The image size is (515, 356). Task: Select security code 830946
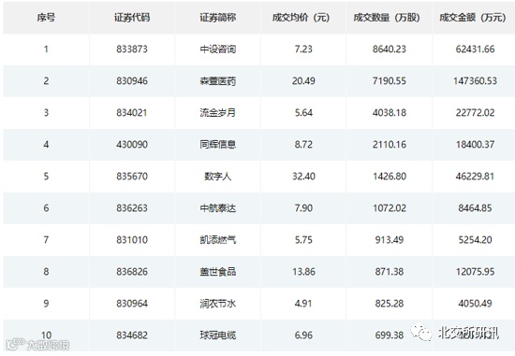pos(132,81)
